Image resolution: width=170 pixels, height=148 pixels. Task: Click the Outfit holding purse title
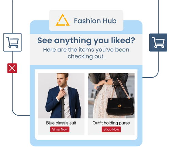click(111, 123)
